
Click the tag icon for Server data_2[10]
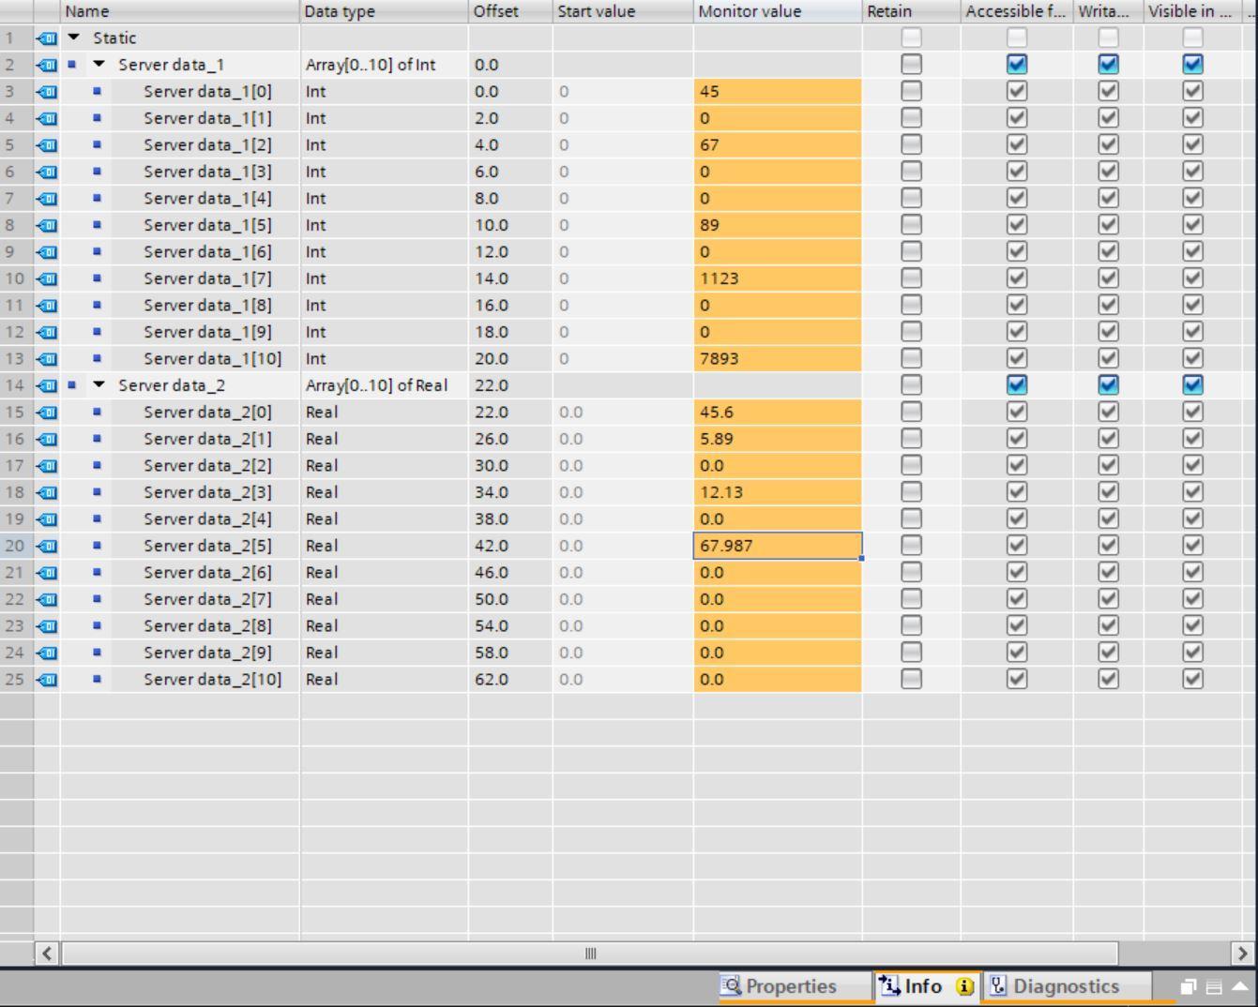pos(46,680)
